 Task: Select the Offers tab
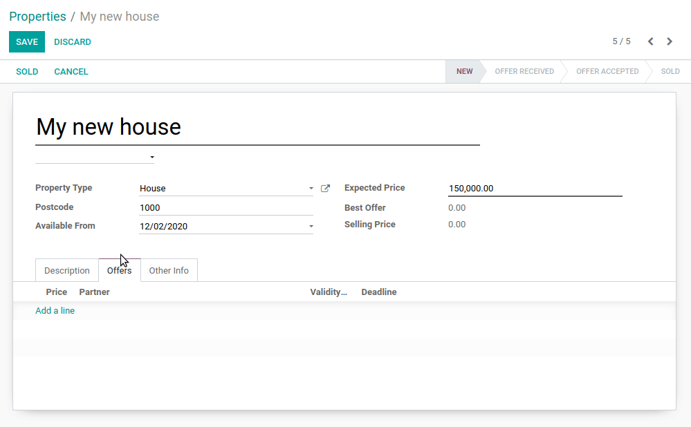[x=119, y=270]
